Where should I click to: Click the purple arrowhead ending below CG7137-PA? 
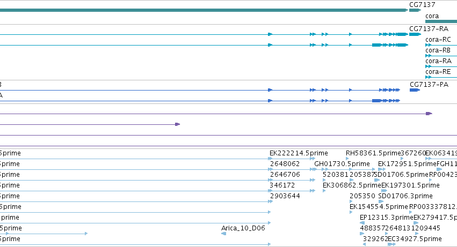click(429, 114)
